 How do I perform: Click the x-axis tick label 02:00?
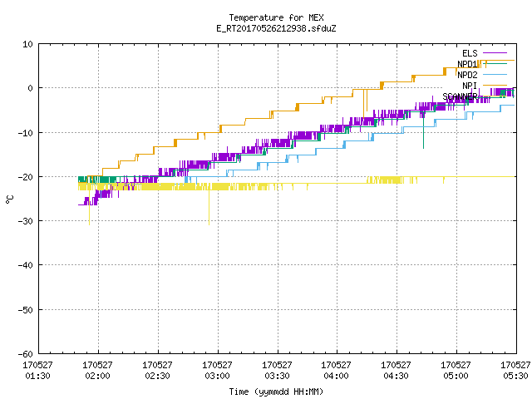tap(98, 376)
